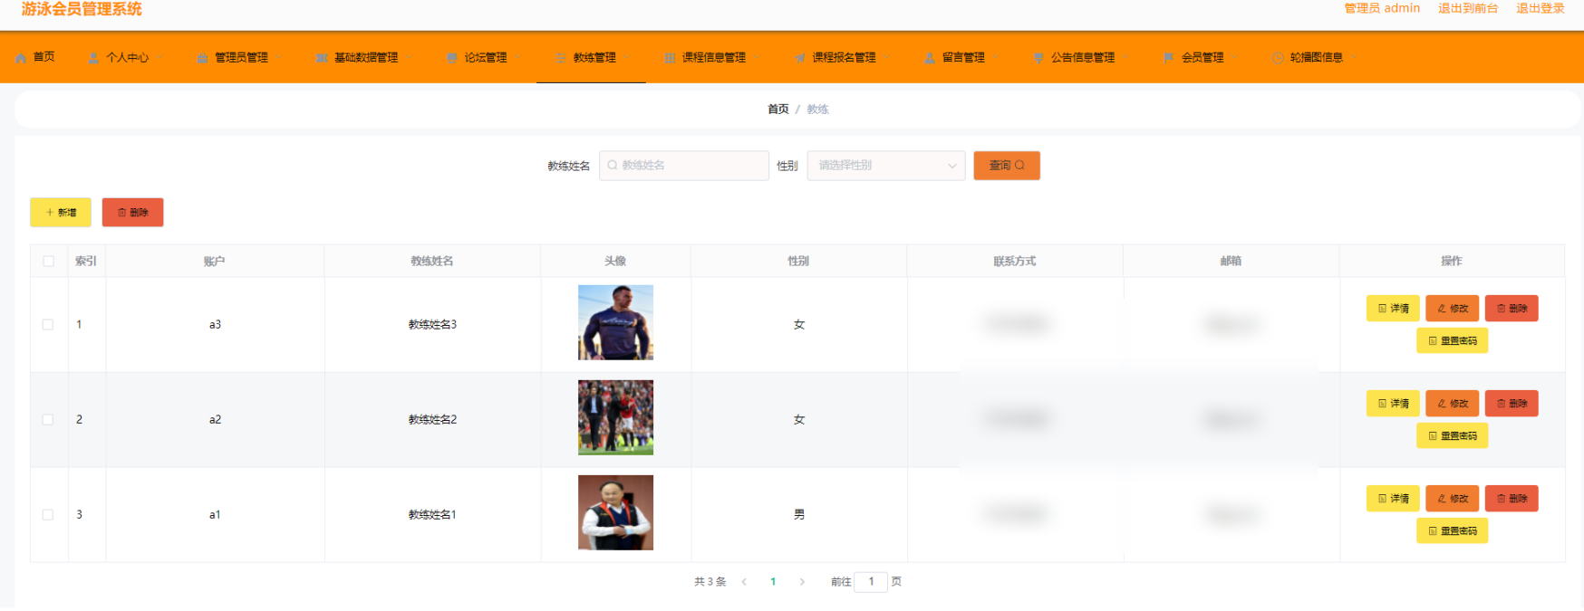Tick the select-all checkbox in table header

coord(49,262)
